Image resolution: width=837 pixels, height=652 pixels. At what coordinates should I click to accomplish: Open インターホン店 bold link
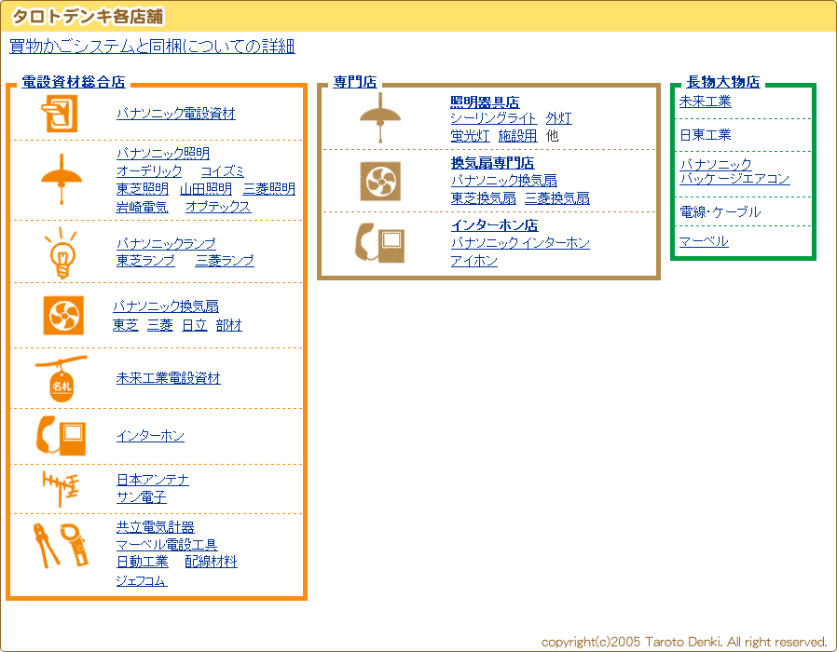click(x=494, y=225)
